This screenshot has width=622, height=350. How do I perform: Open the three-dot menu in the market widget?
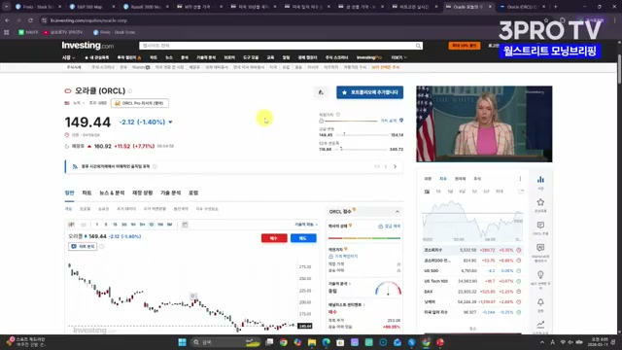pyautogui.click(x=520, y=179)
